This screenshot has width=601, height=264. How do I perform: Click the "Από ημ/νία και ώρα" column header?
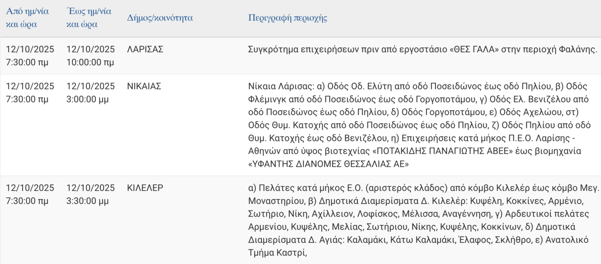point(27,18)
